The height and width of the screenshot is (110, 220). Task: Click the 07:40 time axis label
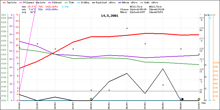click(145, 105)
